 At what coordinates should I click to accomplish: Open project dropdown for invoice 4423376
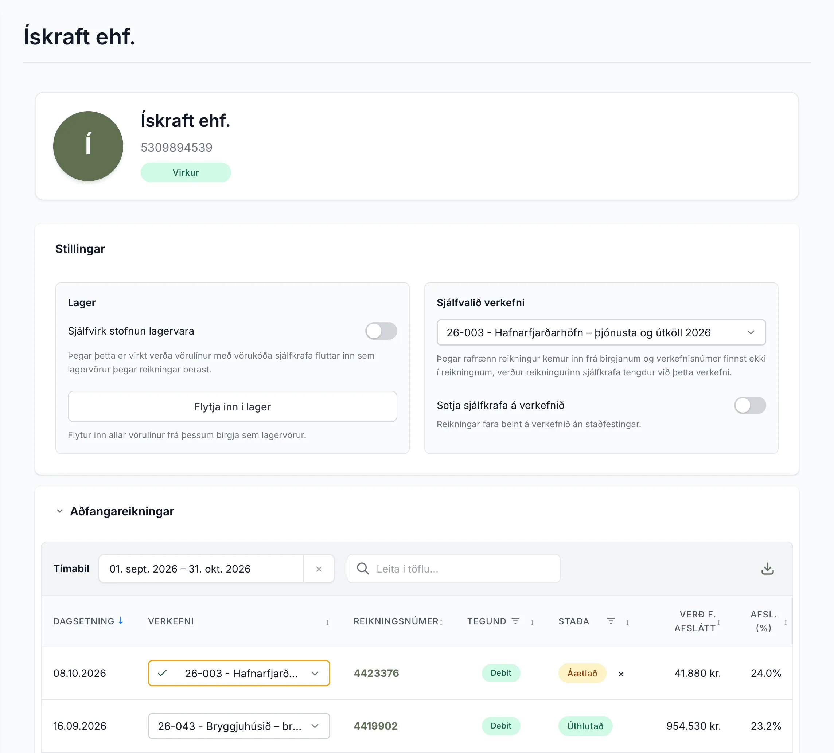pyautogui.click(x=239, y=673)
